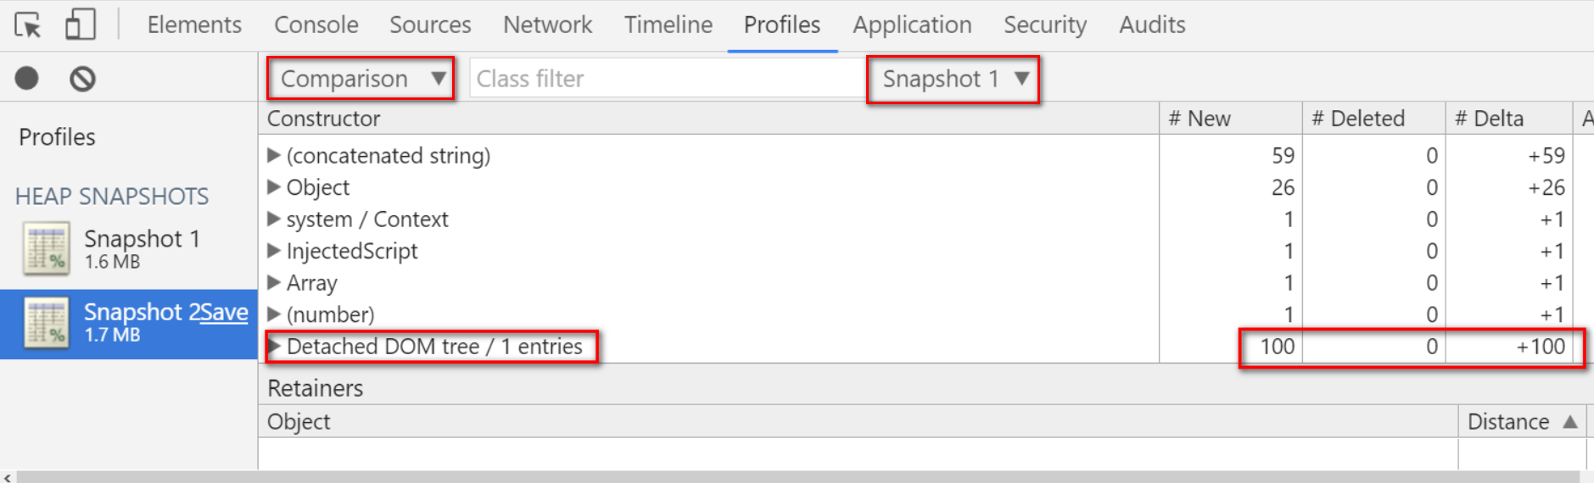1594x483 pixels.
Task: Expand the (concatenated string) constructor row
Action: pos(274,155)
